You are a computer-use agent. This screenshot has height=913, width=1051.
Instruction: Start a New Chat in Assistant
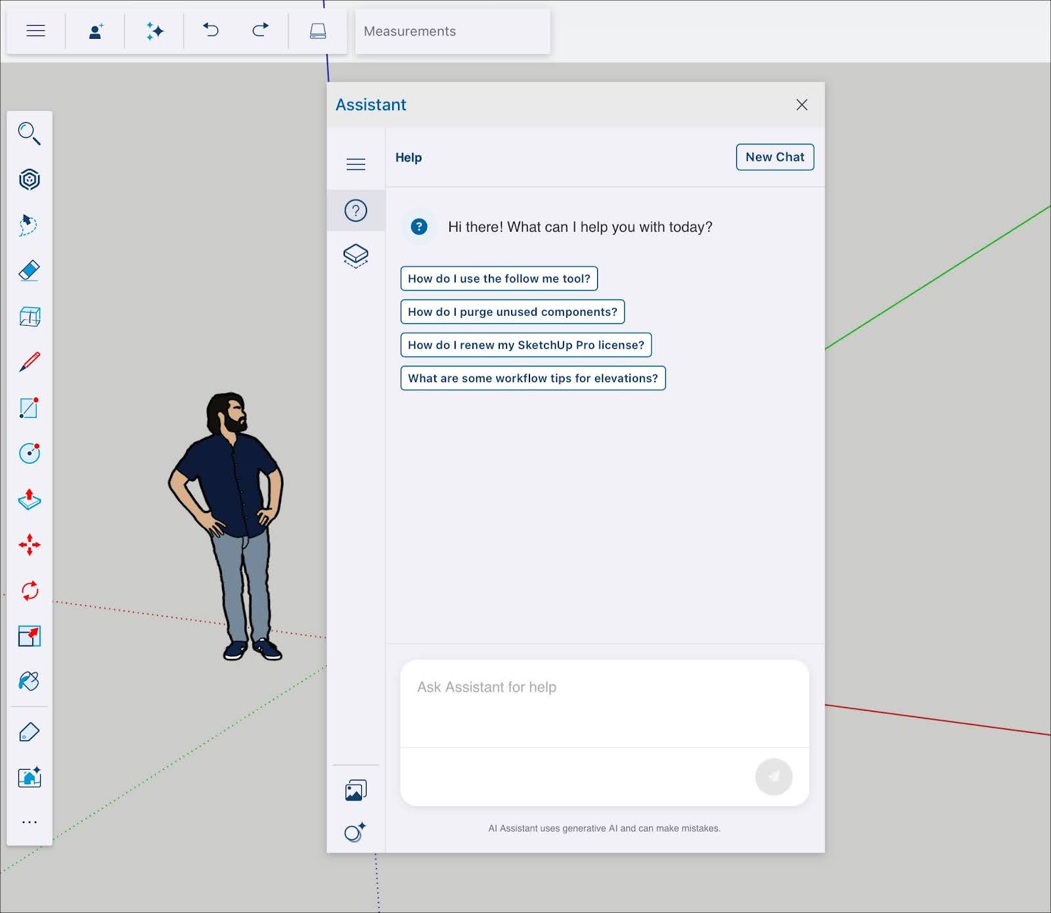tap(774, 157)
